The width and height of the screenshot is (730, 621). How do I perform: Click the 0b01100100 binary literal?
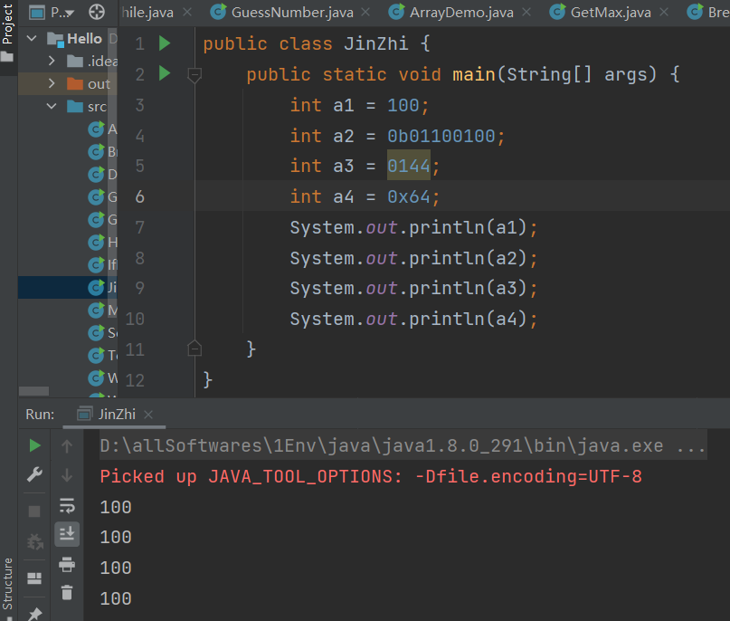click(441, 136)
